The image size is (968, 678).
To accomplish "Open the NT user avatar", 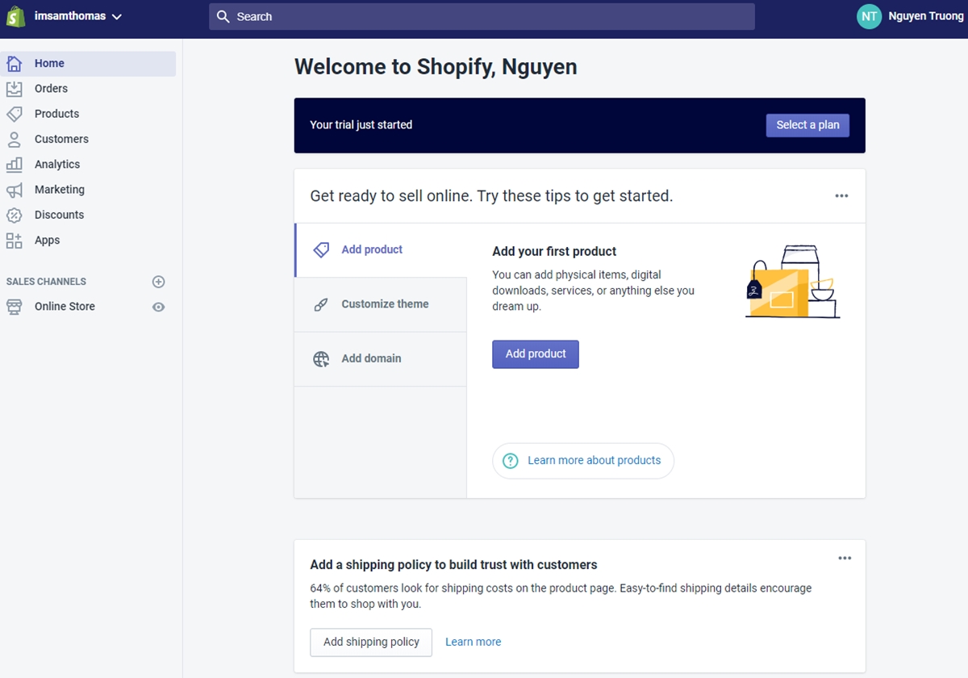I will 869,16.
